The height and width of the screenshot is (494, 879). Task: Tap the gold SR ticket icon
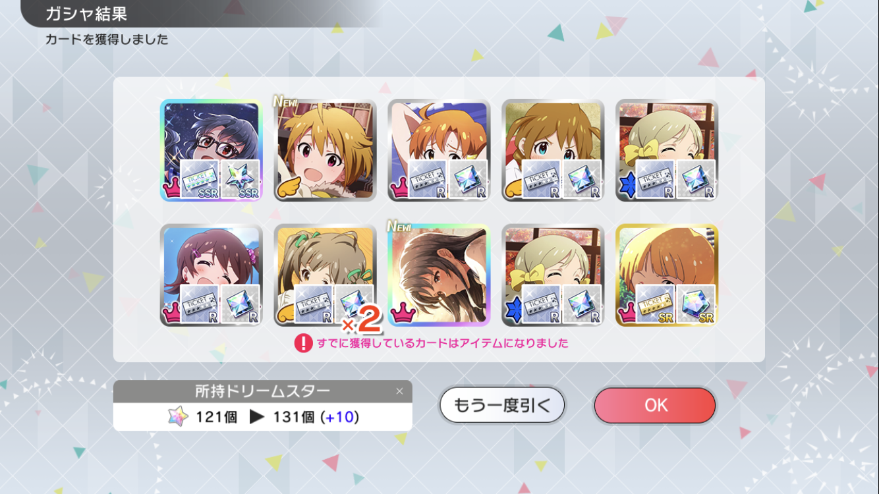pos(656,304)
